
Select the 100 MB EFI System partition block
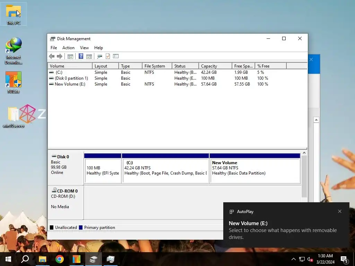tap(103, 169)
